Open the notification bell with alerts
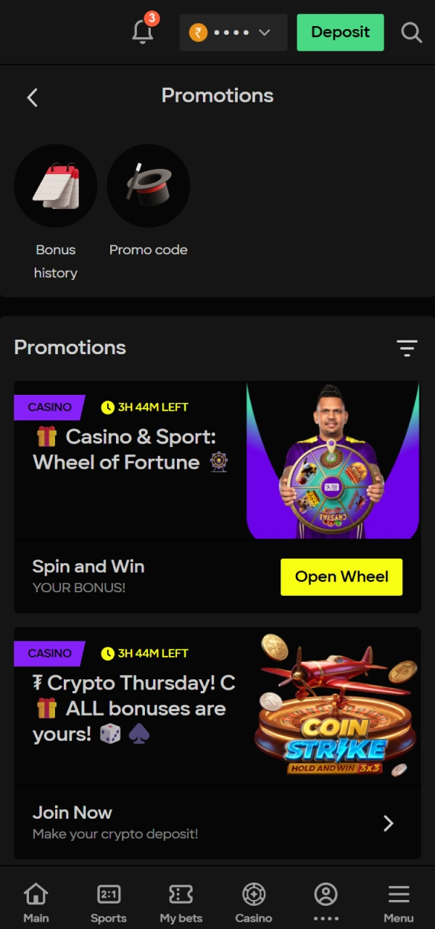Viewport: 435px width, 929px height. pos(143,32)
